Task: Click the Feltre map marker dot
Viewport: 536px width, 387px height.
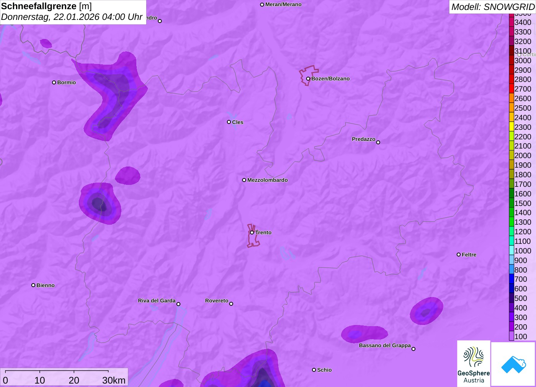Action: pos(459,255)
